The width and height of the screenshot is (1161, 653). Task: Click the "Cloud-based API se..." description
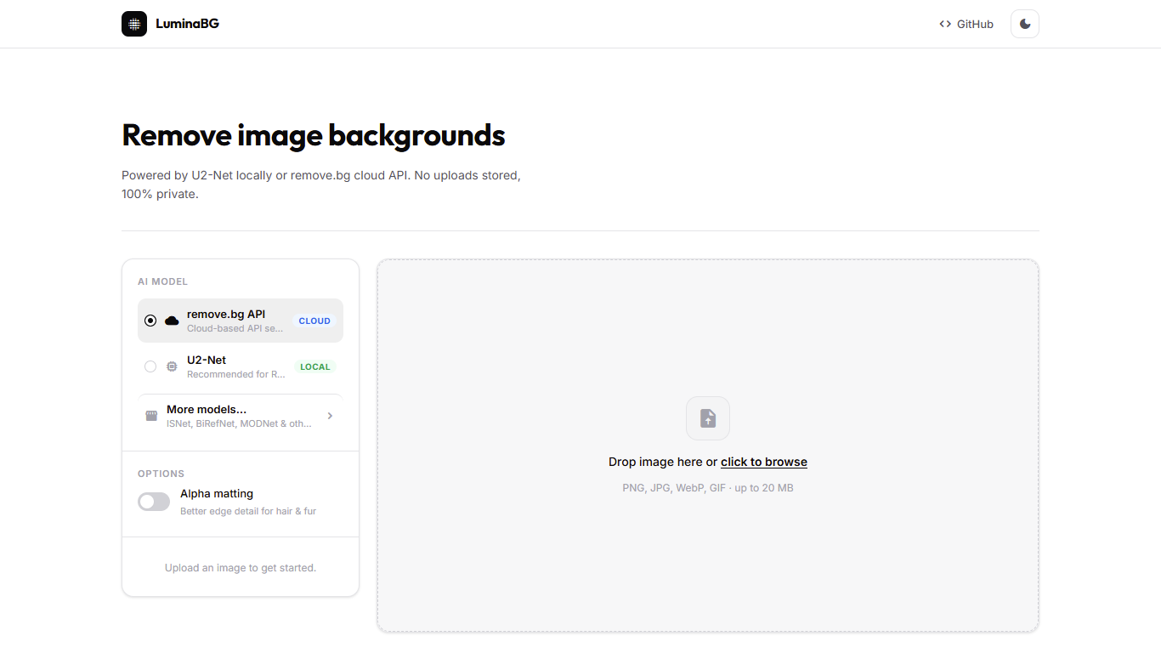click(235, 328)
